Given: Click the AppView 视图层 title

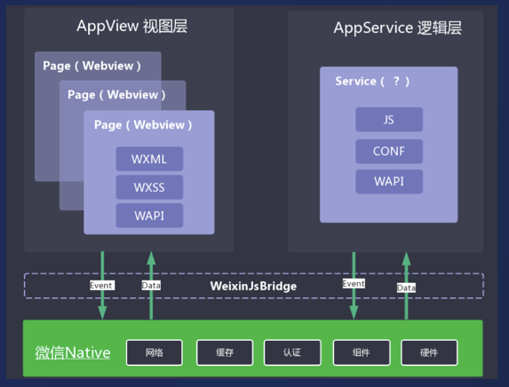Looking at the screenshot, I should coord(132,26).
